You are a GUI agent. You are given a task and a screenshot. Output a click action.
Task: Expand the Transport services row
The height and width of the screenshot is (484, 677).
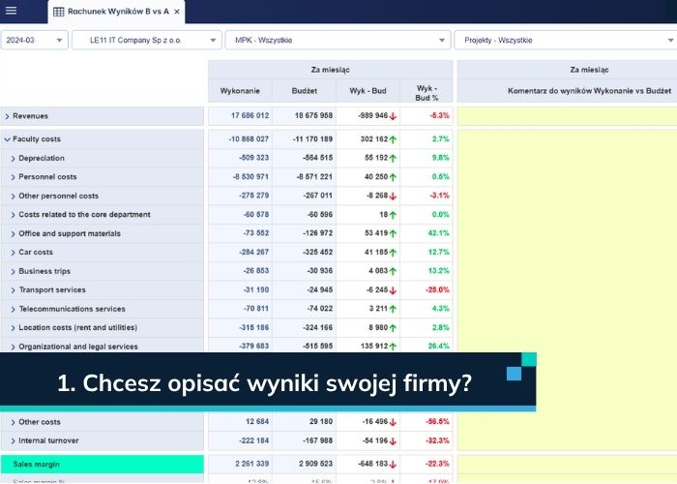tap(13, 290)
